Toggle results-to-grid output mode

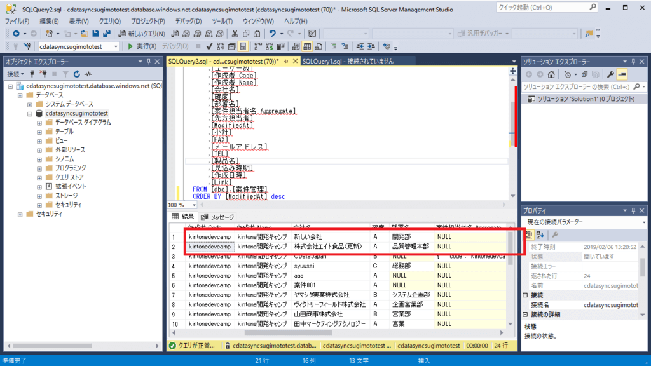click(x=307, y=46)
